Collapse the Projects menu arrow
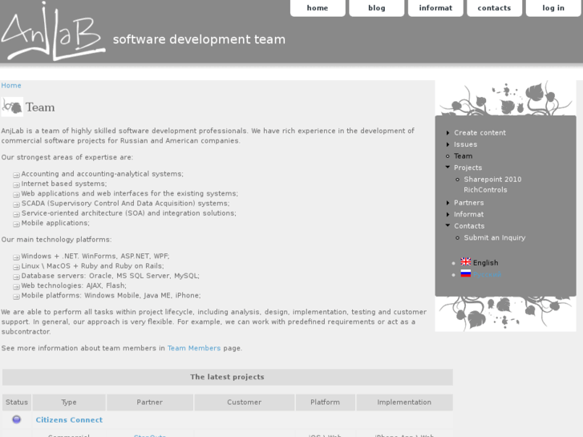Image resolution: width=583 pixels, height=437 pixels. pos(447,168)
